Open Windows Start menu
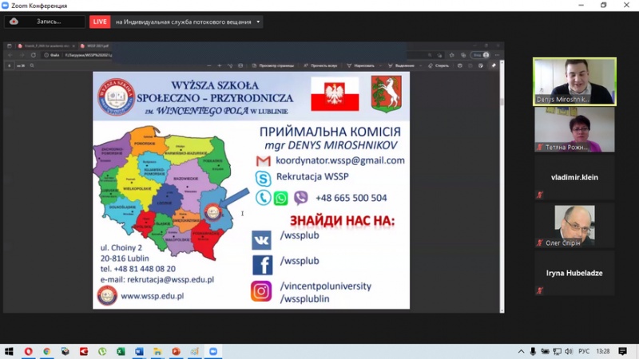The width and height of the screenshot is (639, 359). point(10,351)
